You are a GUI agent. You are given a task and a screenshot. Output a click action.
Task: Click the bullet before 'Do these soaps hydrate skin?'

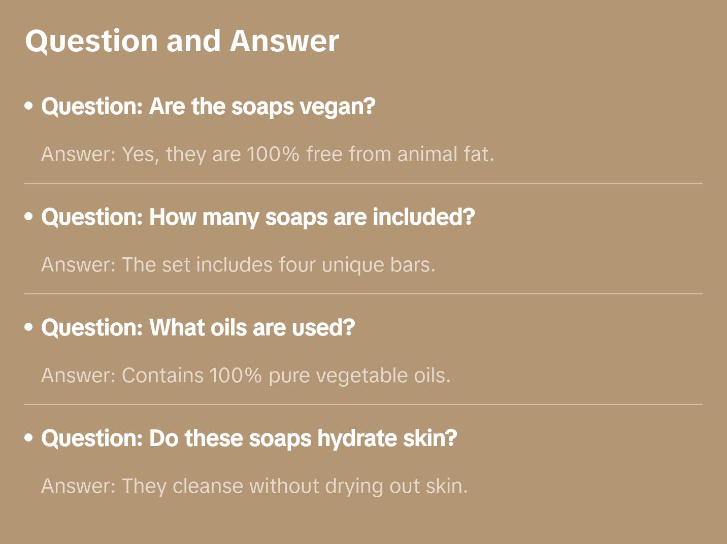click(x=29, y=438)
